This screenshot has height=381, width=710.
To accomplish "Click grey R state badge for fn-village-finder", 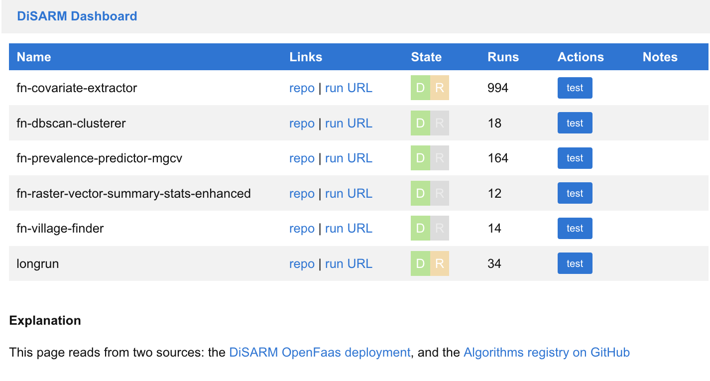I will [440, 229].
